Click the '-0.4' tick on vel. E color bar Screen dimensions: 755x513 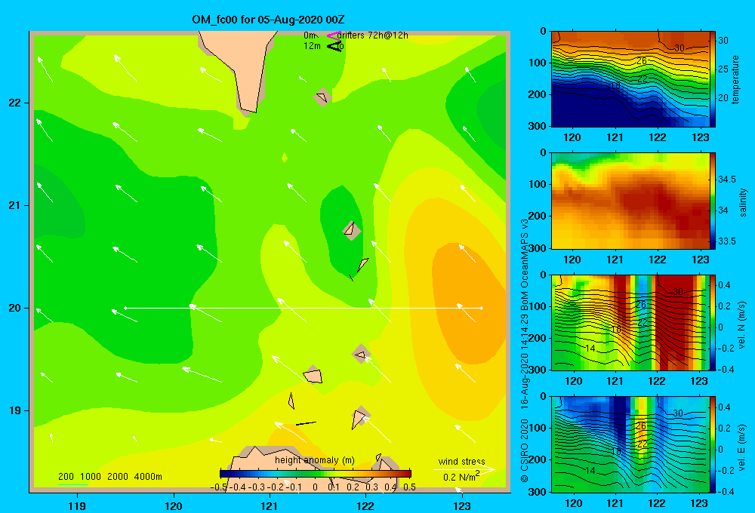click(x=726, y=491)
